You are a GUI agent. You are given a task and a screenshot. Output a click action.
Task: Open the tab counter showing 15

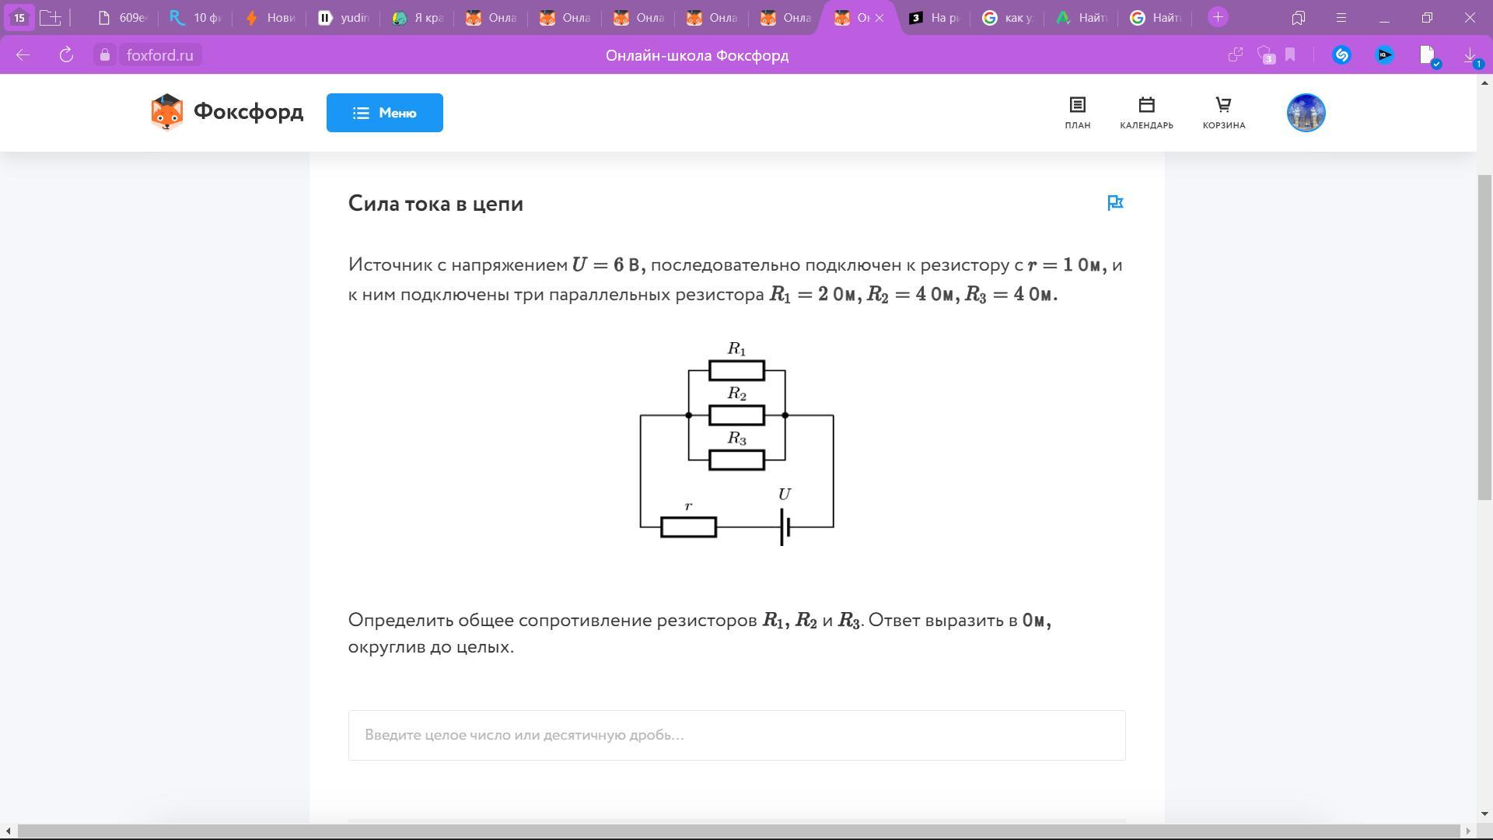pos(19,17)
